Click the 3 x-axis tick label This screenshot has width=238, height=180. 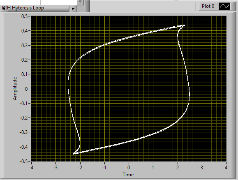tap(202, 168)
